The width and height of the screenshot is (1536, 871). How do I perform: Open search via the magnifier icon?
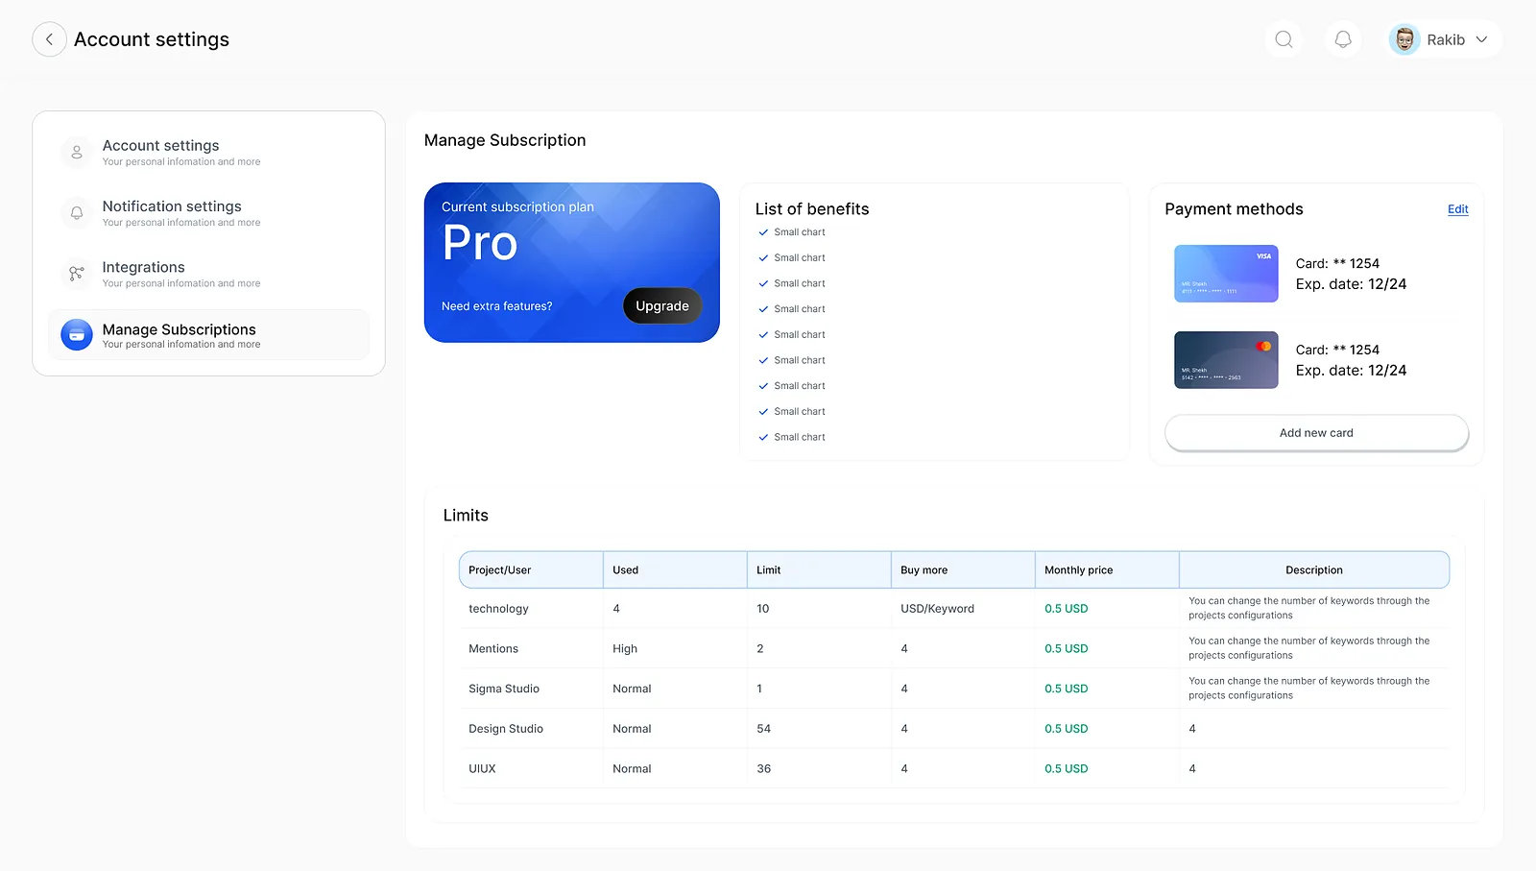click(x=1284, y=39)
